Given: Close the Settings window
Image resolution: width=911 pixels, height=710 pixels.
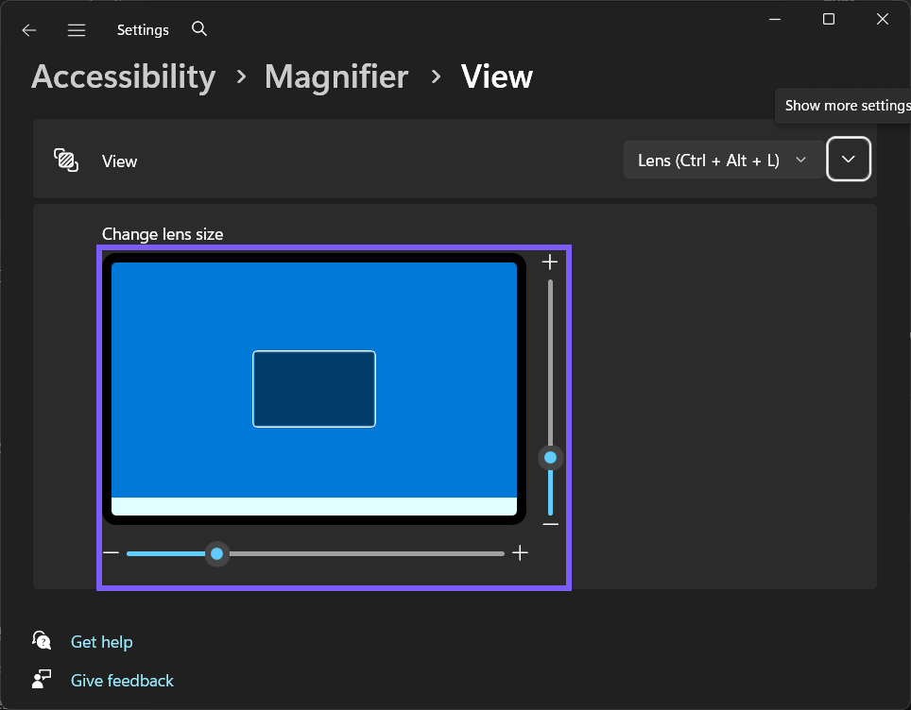Looking at the screenshot, I should click(882, 19).
